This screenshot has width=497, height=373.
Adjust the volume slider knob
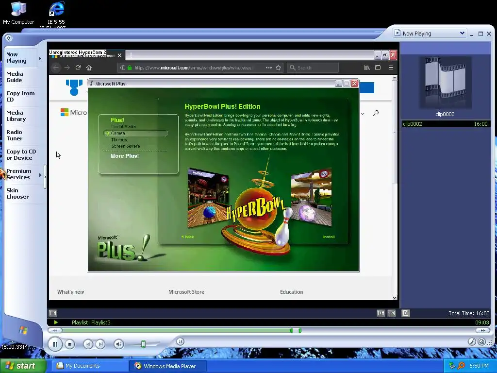(143, 344)
